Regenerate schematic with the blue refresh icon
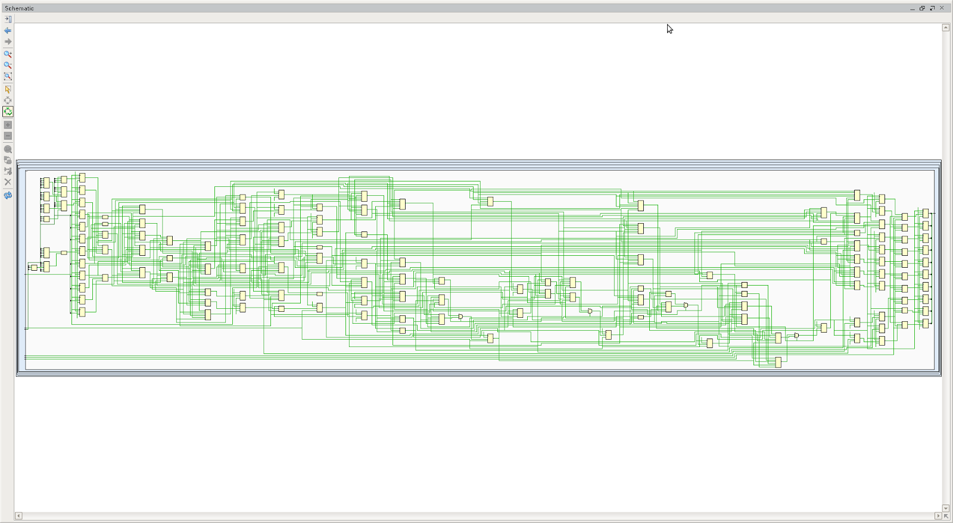The image size is (953, 523). click(x=8, y=195)
